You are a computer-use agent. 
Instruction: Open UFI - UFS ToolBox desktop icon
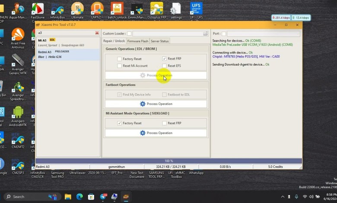(x=196, y=11)
